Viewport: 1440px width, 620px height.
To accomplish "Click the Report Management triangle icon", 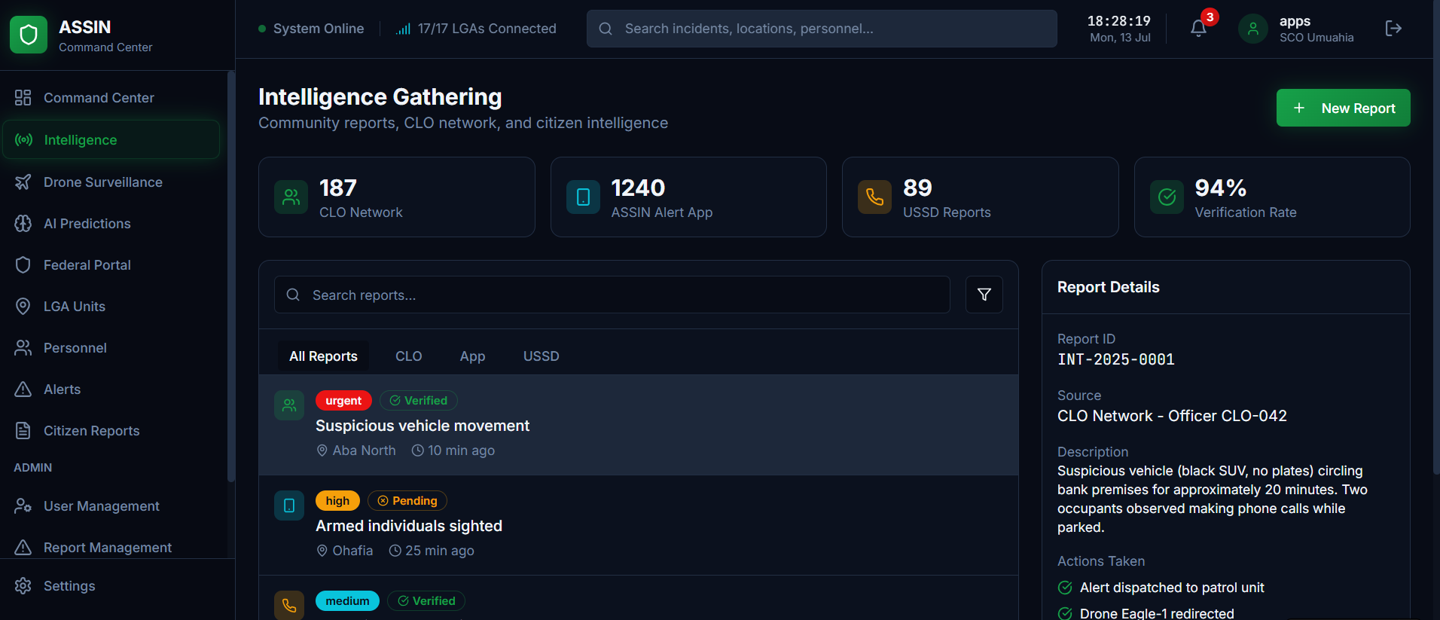I will pyautogui.click(x=23, y=548).
